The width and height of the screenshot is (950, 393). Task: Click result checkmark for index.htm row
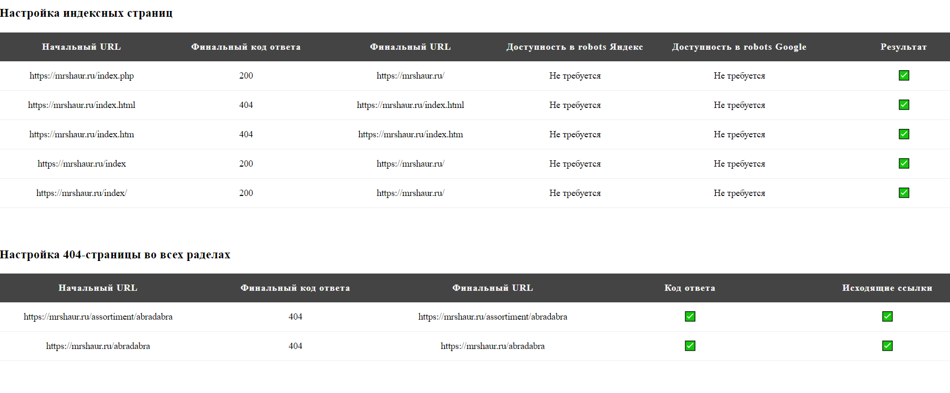903,134
